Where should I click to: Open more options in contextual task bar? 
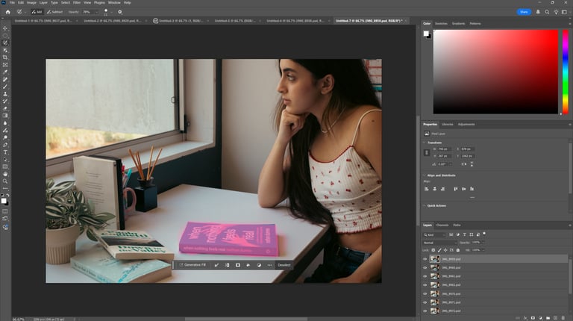(x=269, y=265)
